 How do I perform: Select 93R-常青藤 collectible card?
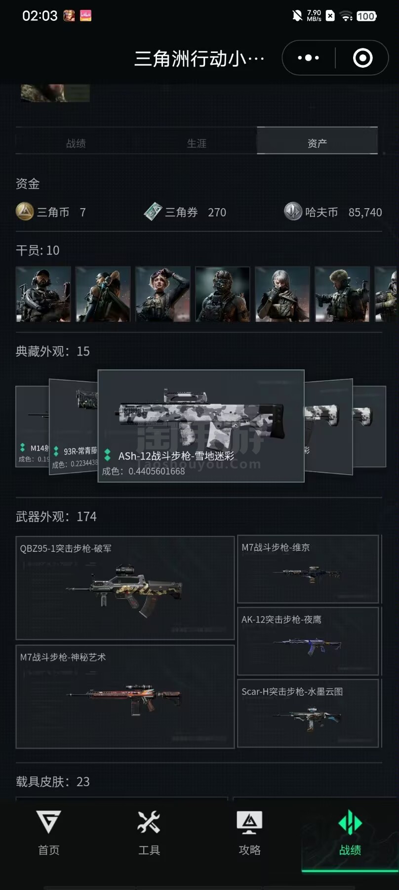pos(74,427)
